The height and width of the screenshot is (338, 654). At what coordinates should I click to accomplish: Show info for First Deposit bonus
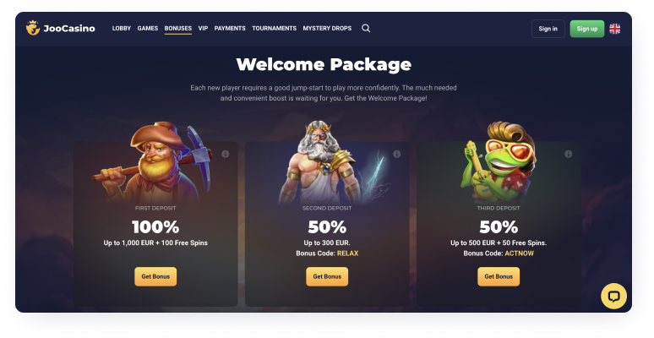[226, 154]
